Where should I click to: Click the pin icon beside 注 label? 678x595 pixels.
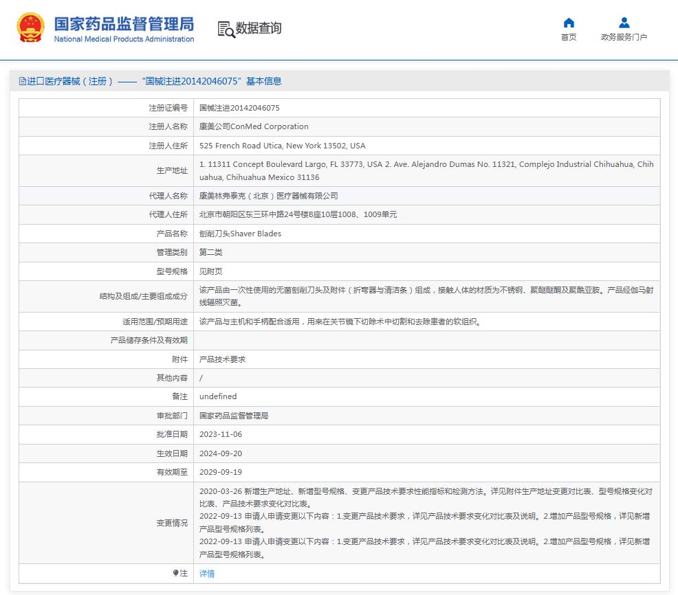(x=175, y=573)
